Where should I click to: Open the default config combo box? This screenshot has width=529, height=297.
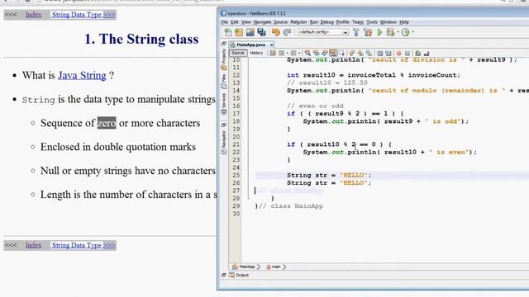(x=323, y=32)
